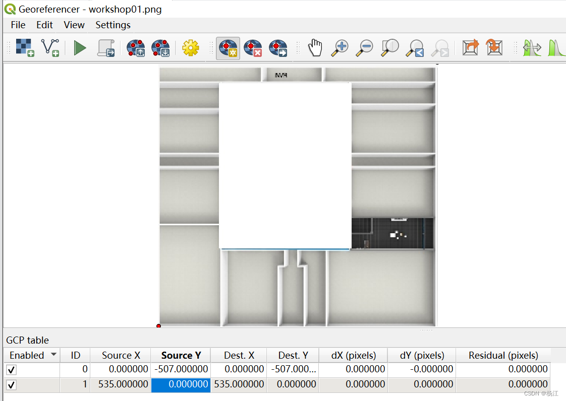Load GCP points from file

135,47
